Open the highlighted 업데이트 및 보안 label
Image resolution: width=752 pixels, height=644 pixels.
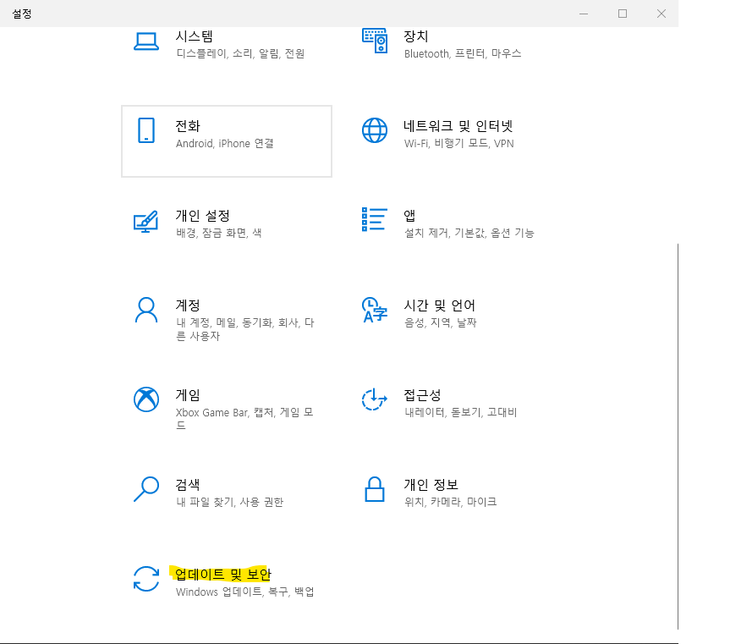(223, 574)
